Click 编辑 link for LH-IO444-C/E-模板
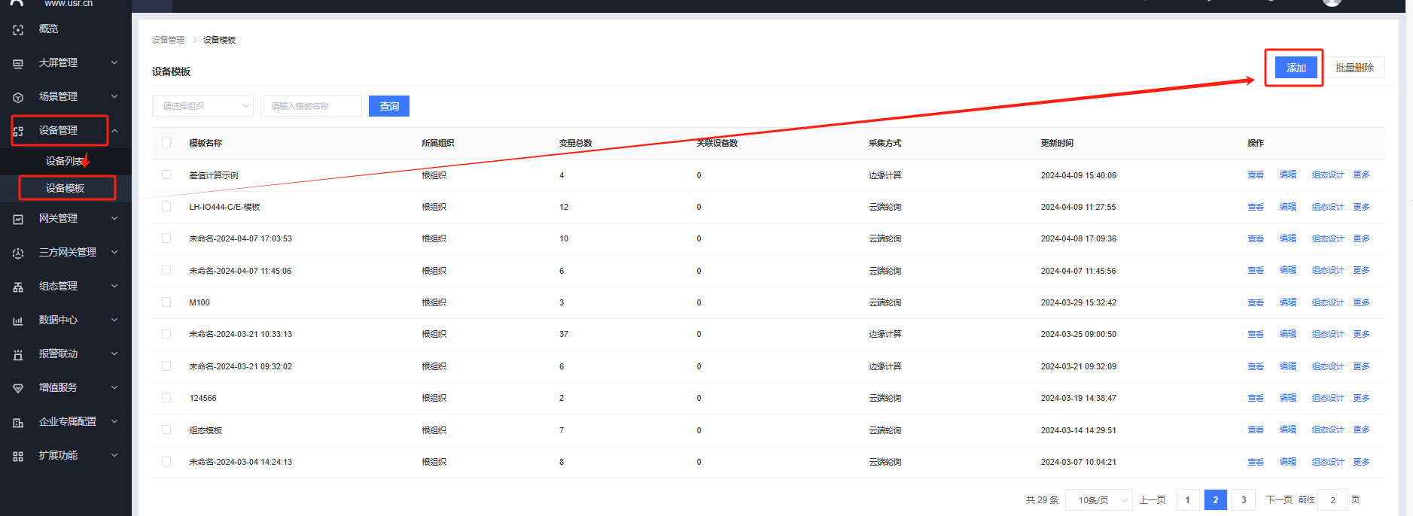Image resolution: width=1413 pixels, height=516 pixels. click(1288, 207)
